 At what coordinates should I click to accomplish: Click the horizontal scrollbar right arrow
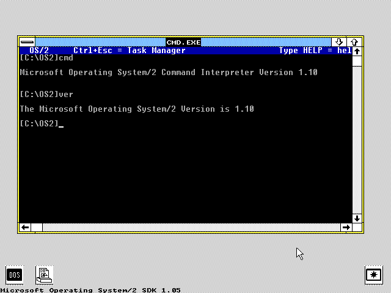coord(346,227)
